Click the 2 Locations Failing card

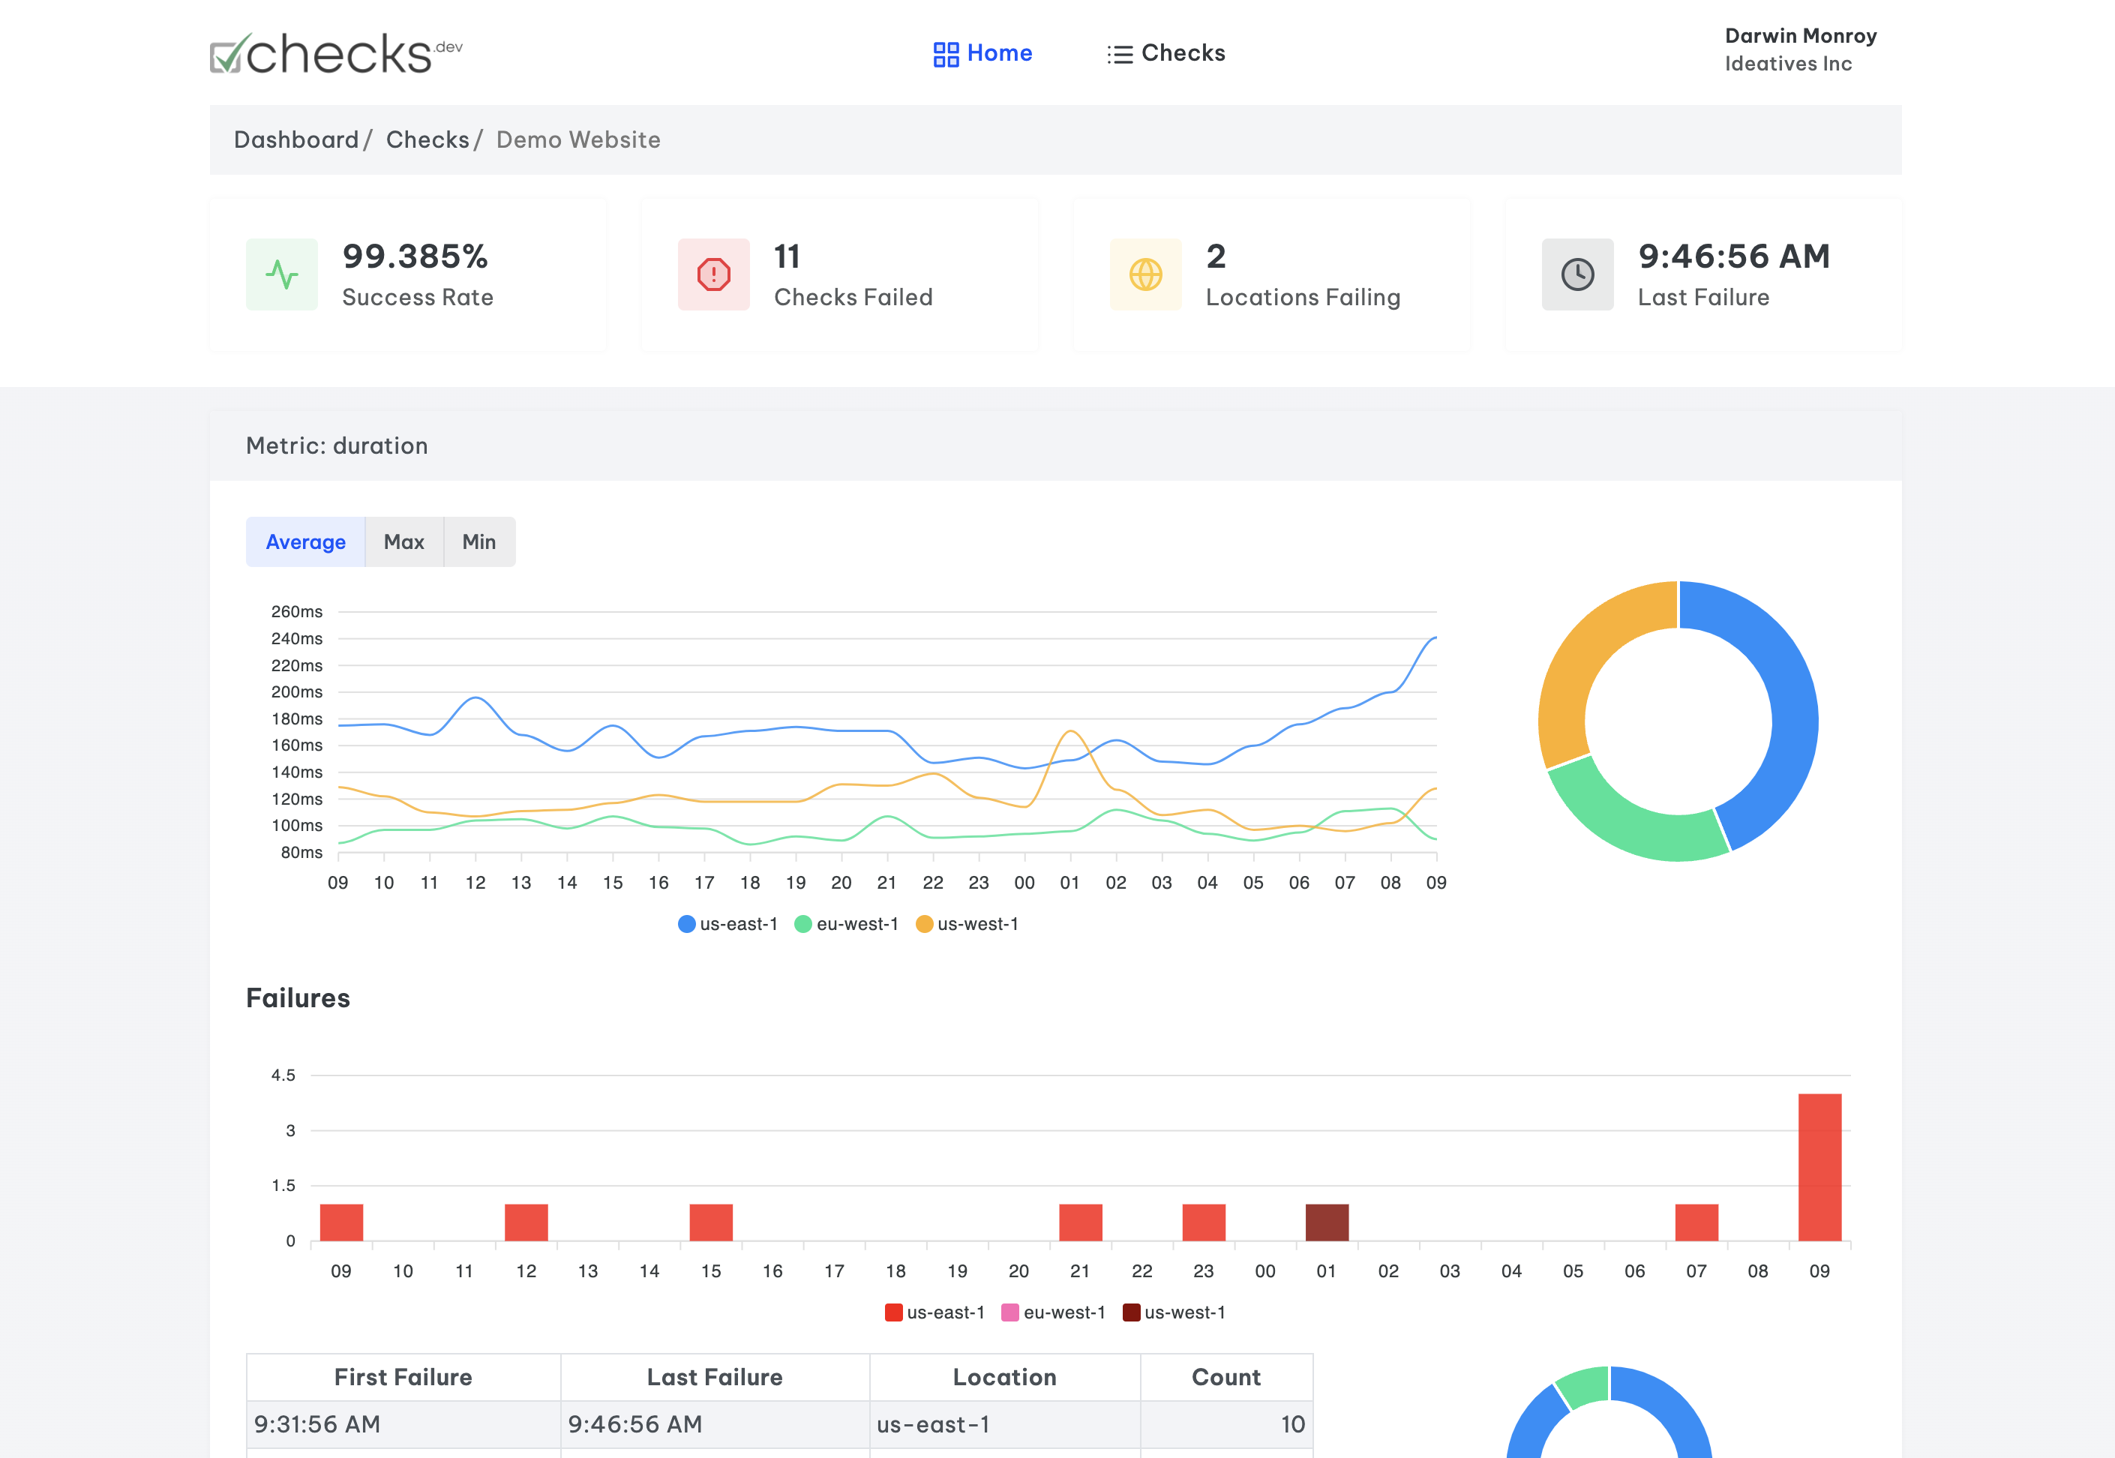pos(1272,275)
